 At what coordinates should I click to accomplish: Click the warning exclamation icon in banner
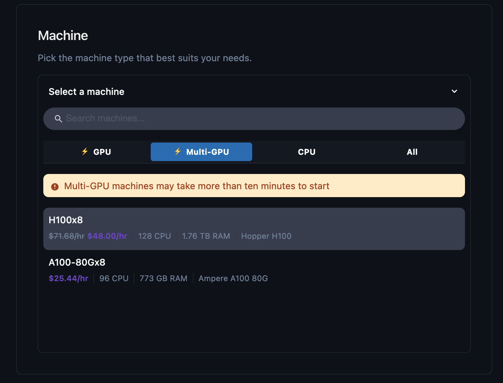point(55,187)
